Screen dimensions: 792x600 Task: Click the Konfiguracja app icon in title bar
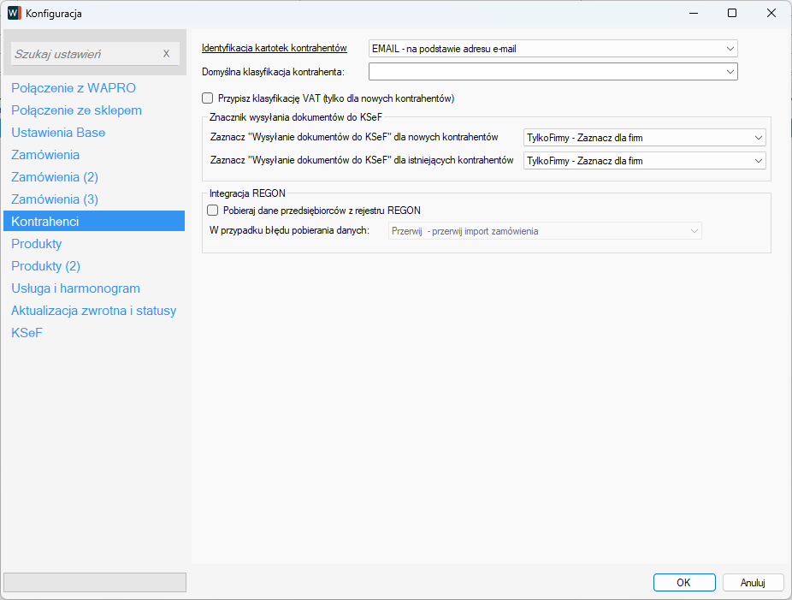[x=14, y=13]
